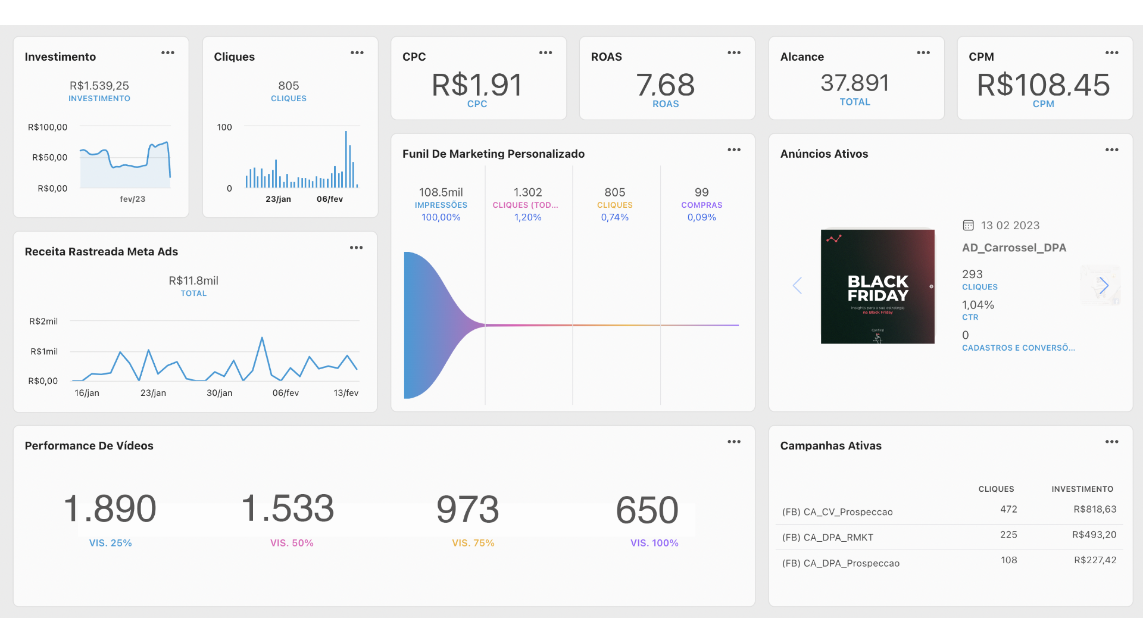Click the Impressões funnel stage
This screenshot has height=643, width=1143.
(x=441, y=204)
